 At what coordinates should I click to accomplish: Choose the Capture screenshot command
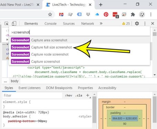click(x=79, y=62)
